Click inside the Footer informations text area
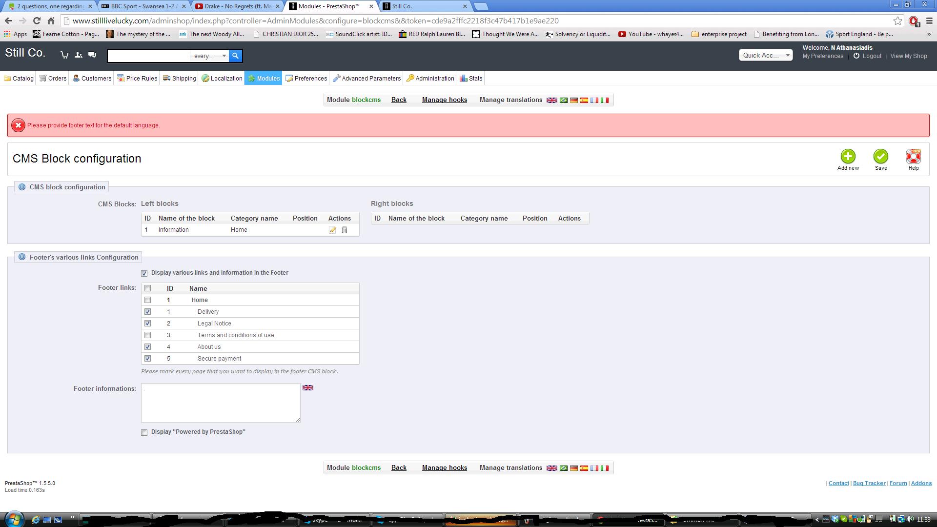Viewport: 937px width, 527px height. (x=221, y=403)
